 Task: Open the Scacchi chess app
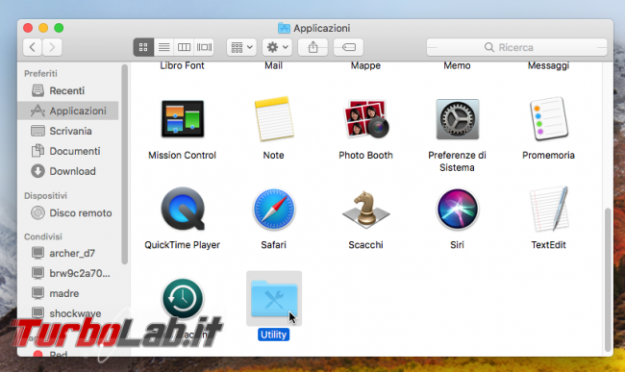click(x=366, y=210)
